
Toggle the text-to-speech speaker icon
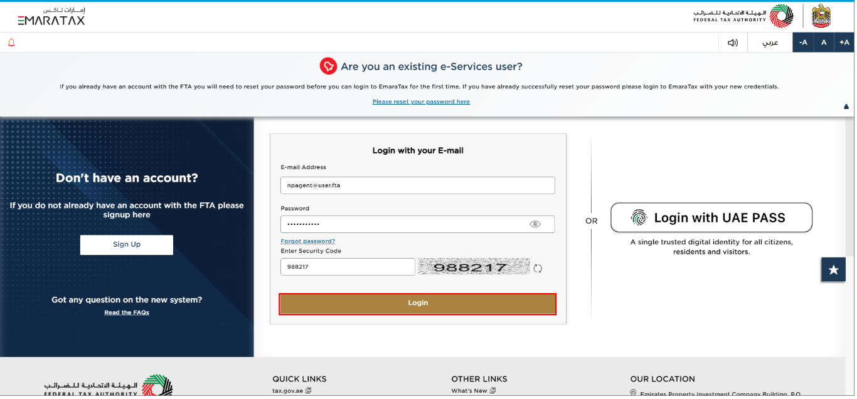(733, 43)
